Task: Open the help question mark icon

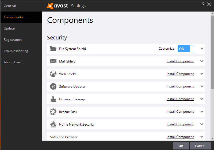Action: 203,4
